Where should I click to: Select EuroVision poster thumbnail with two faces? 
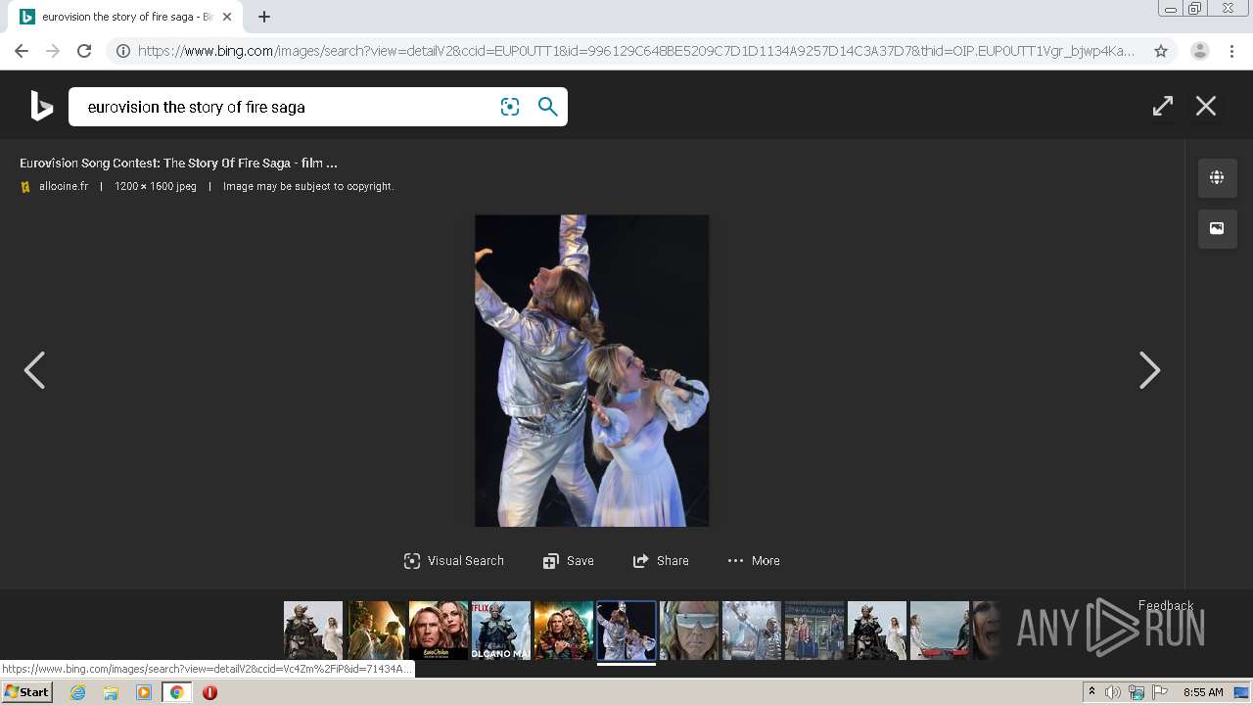439,631
